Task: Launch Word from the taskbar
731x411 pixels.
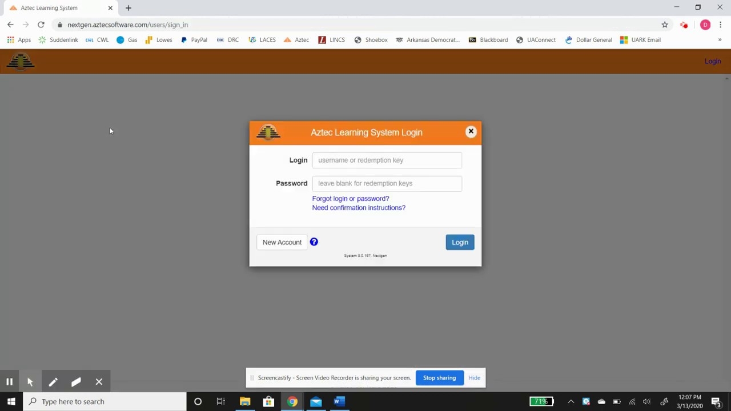Action: 339,401
